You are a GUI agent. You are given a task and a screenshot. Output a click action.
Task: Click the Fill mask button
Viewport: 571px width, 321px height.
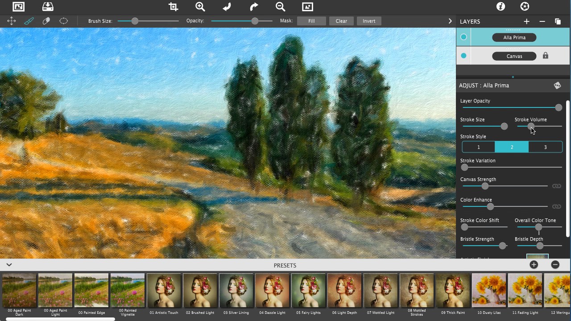pos(311,21)
